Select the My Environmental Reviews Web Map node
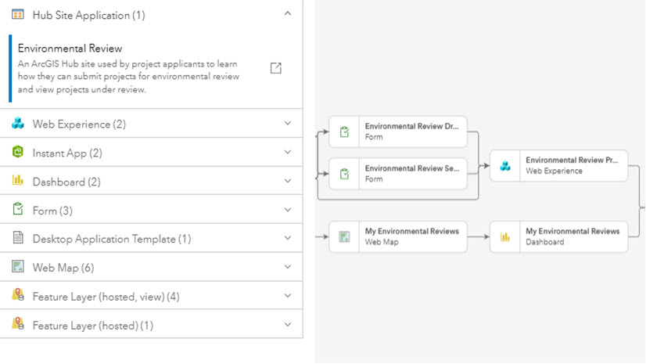This screenshot has width=646, height=364. [x=397, y=236]
